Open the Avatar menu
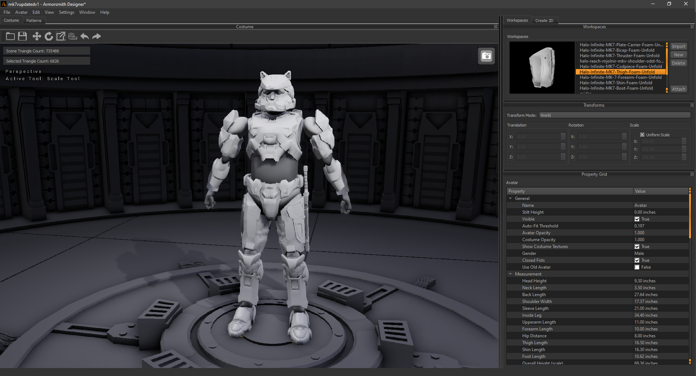696x376 pixels. point(21,12)
